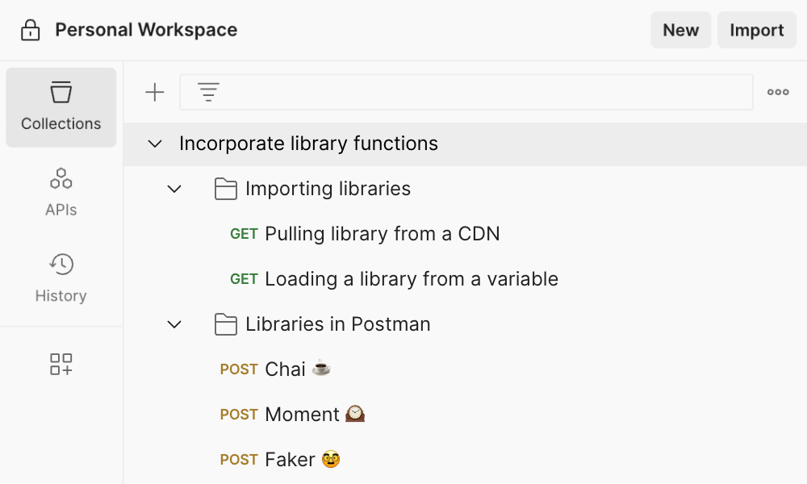Open the filter options icon
807x484 pixels.
coord(208,91)
